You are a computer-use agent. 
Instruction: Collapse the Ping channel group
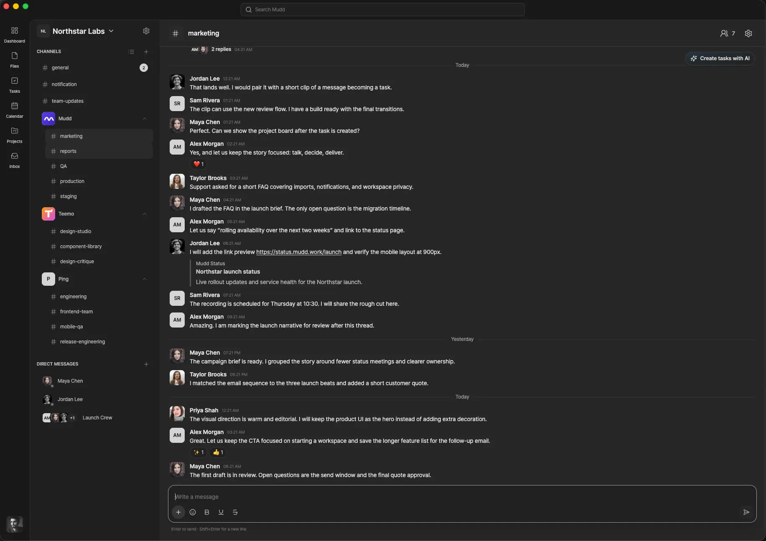[x=145, y=279]
